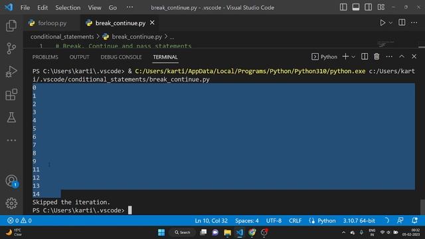Click conditional_statements breadcrumb folder

tap(62, 37)
